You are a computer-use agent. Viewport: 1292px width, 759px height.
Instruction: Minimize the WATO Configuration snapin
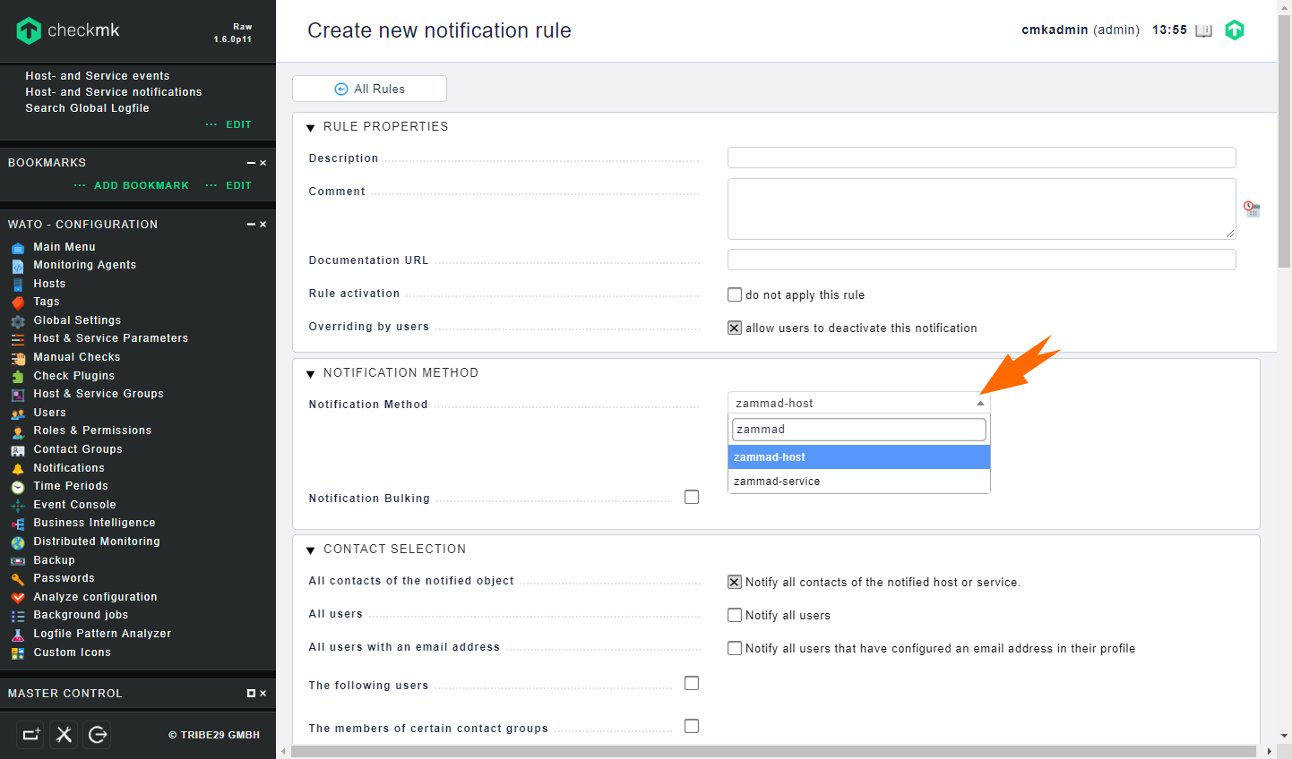251,225
